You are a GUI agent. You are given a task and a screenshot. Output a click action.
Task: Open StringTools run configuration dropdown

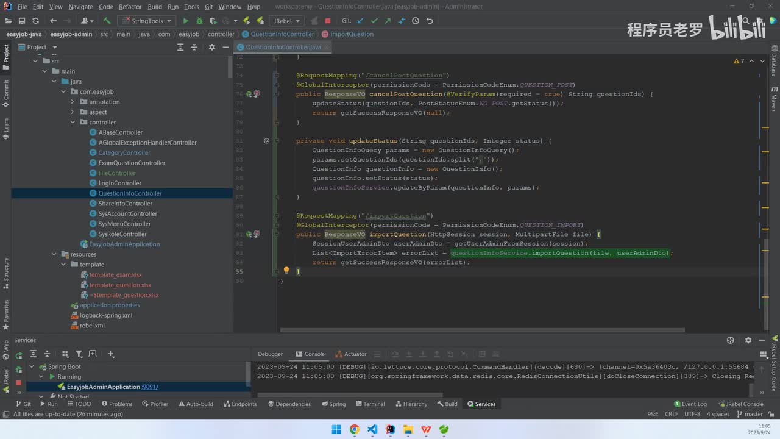coord(146,21)
